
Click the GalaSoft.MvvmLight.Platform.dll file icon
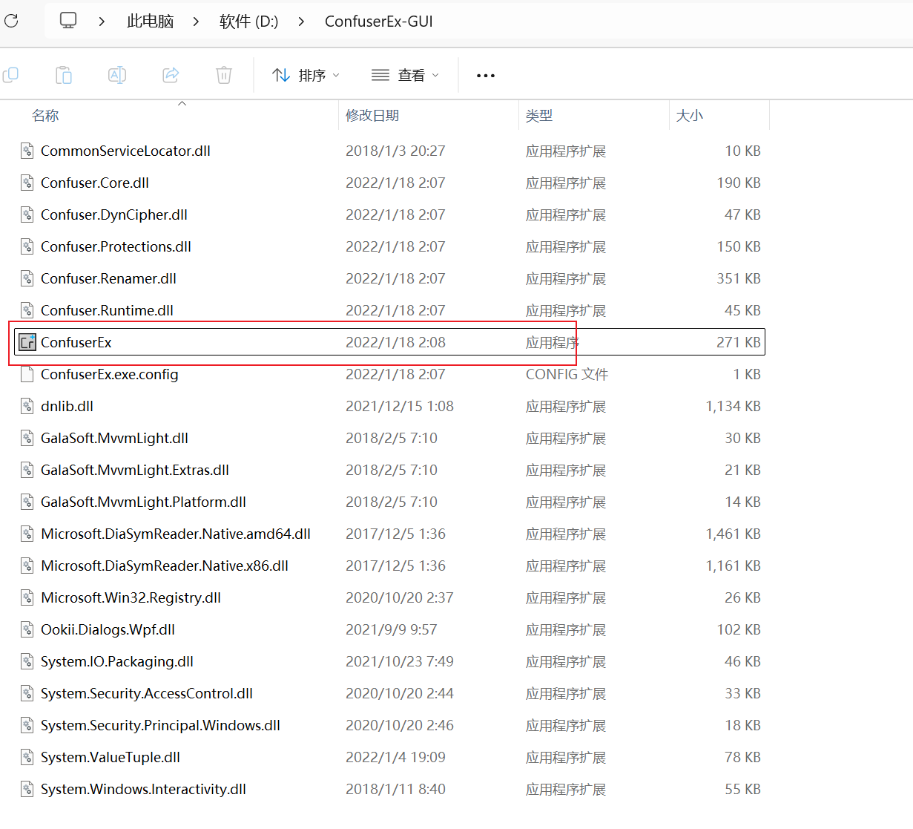point(27,502)
